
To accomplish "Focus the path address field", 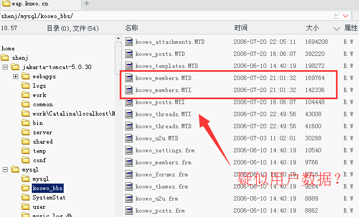I will pos(165,16).
